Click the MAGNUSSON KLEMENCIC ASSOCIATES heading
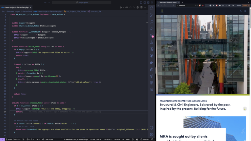 pyautogui.click(x=183, y=101)
